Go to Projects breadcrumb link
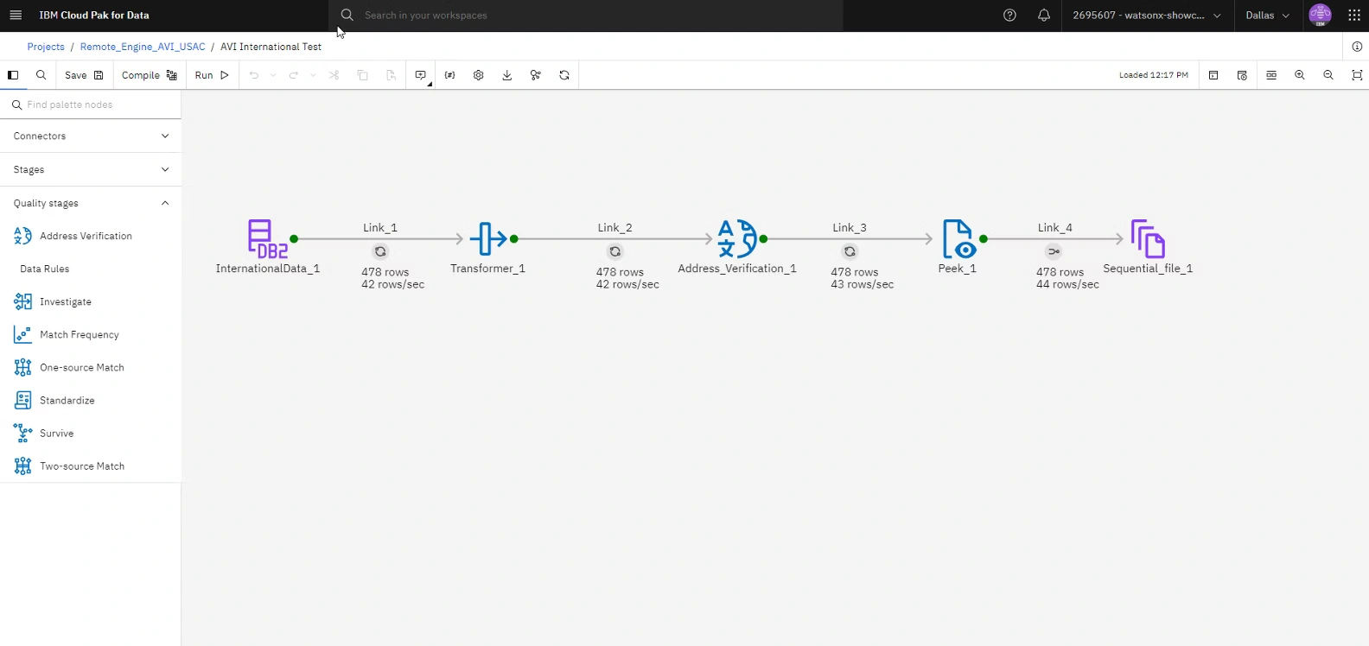The height and width of the screenshot is (646, 1369). [x=46, y=47]
